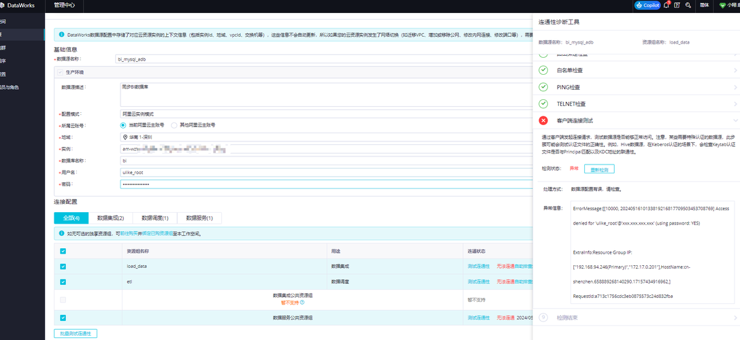
Task: Click the load_data resource group name cell
Action: pos(224,267)
